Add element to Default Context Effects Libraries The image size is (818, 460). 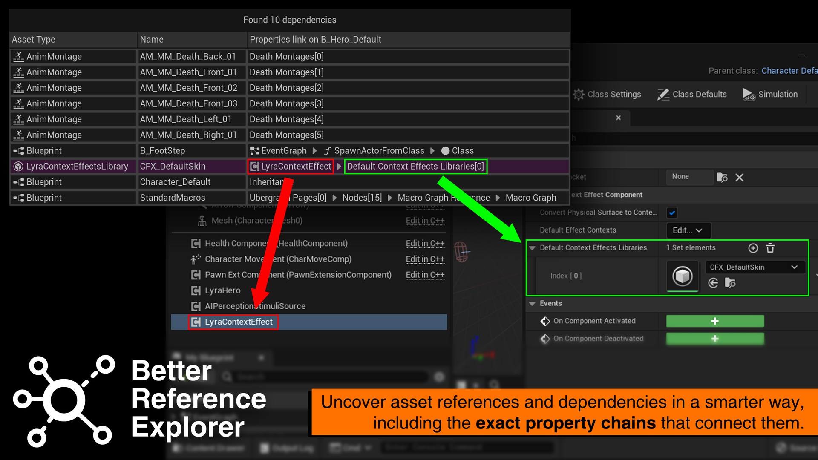[x=753, y=248]
